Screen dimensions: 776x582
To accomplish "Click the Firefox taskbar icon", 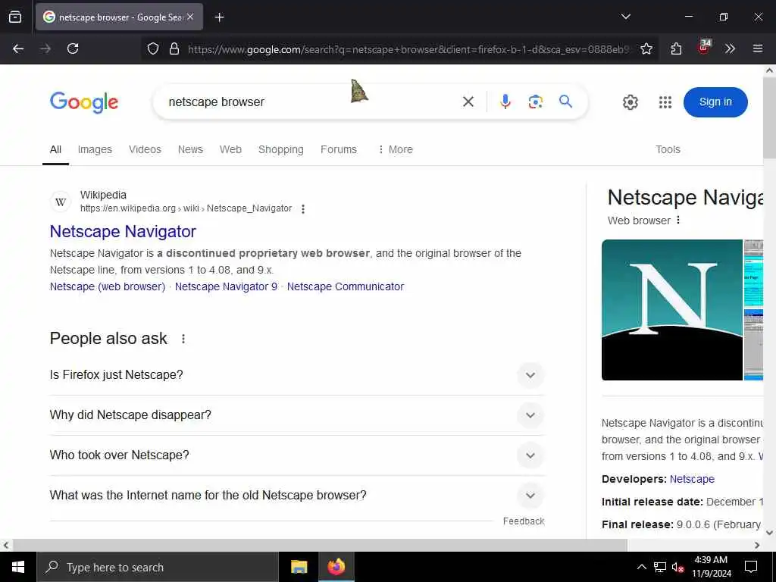I will click(336, 567).
